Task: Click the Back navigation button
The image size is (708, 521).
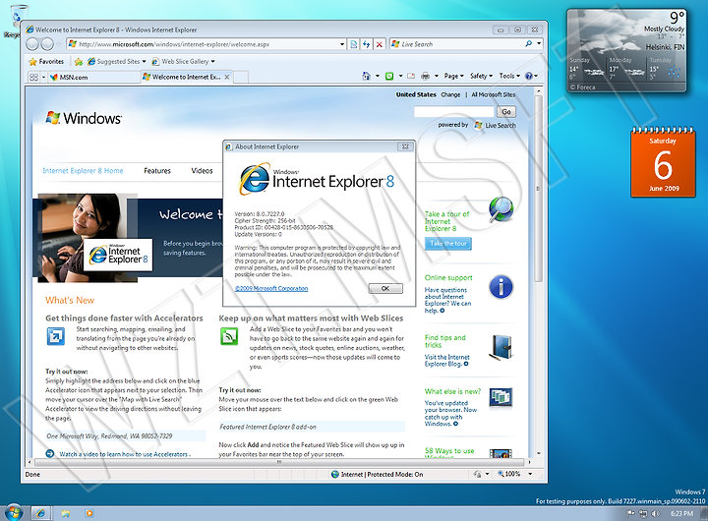Action: [x=32, y=44]
